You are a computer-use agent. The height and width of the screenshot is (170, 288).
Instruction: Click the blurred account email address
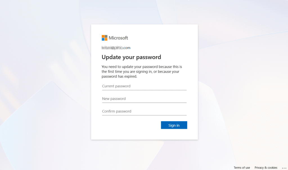pyautogui.click(x=112, y=48)
